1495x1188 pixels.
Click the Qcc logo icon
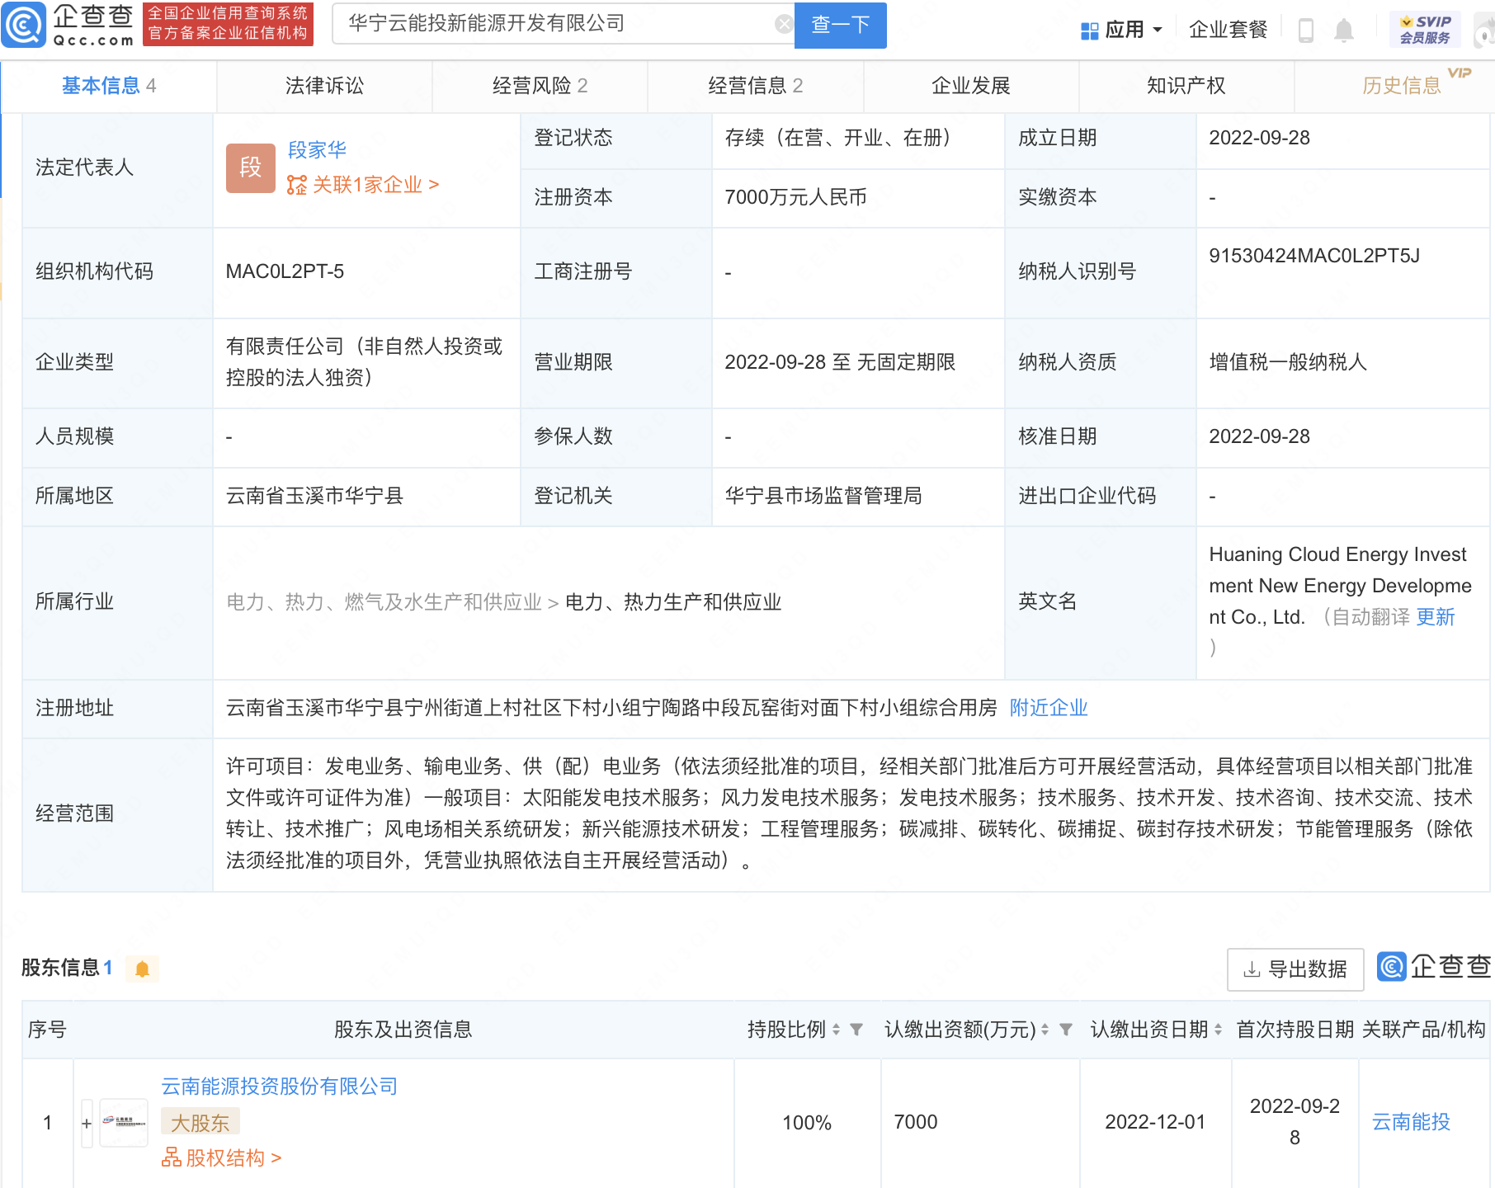(24, 25)
